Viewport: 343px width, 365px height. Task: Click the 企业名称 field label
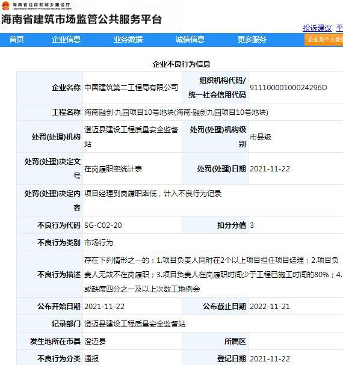(x=66, y=88)
